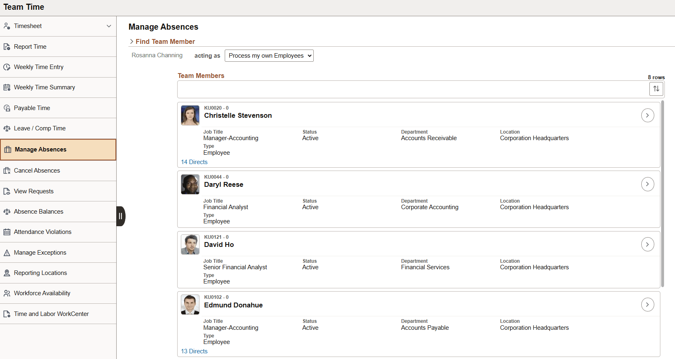Click the Accounts Payable department text
The width and height of the screenshot is (675, 359).
425,328
